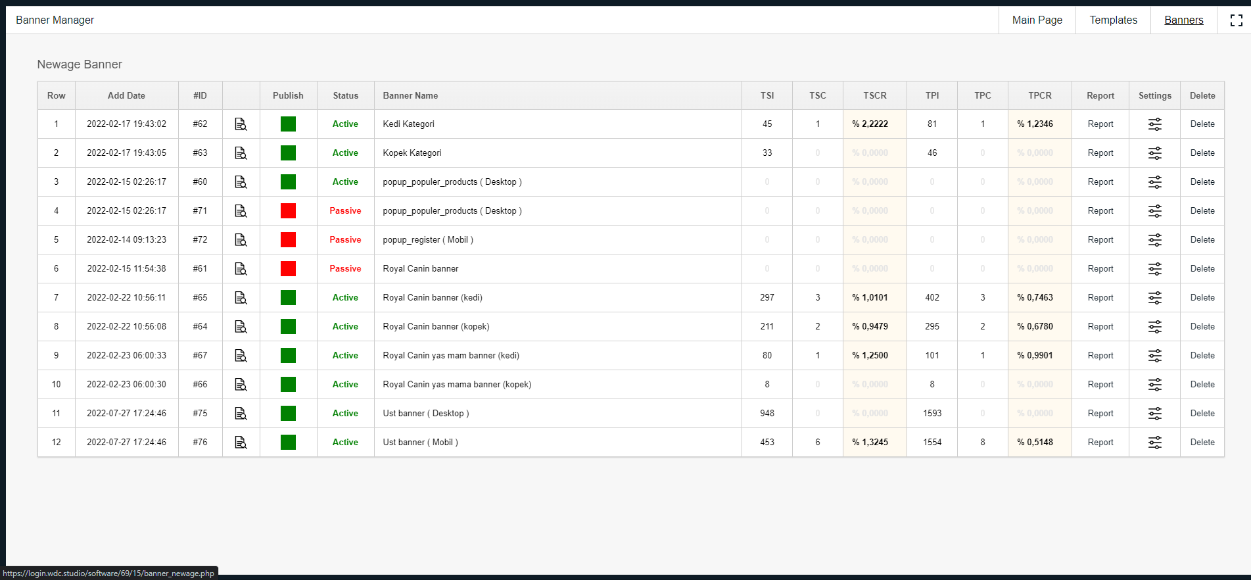Delete the Kopek Kategori banner

coord(1202,153)
